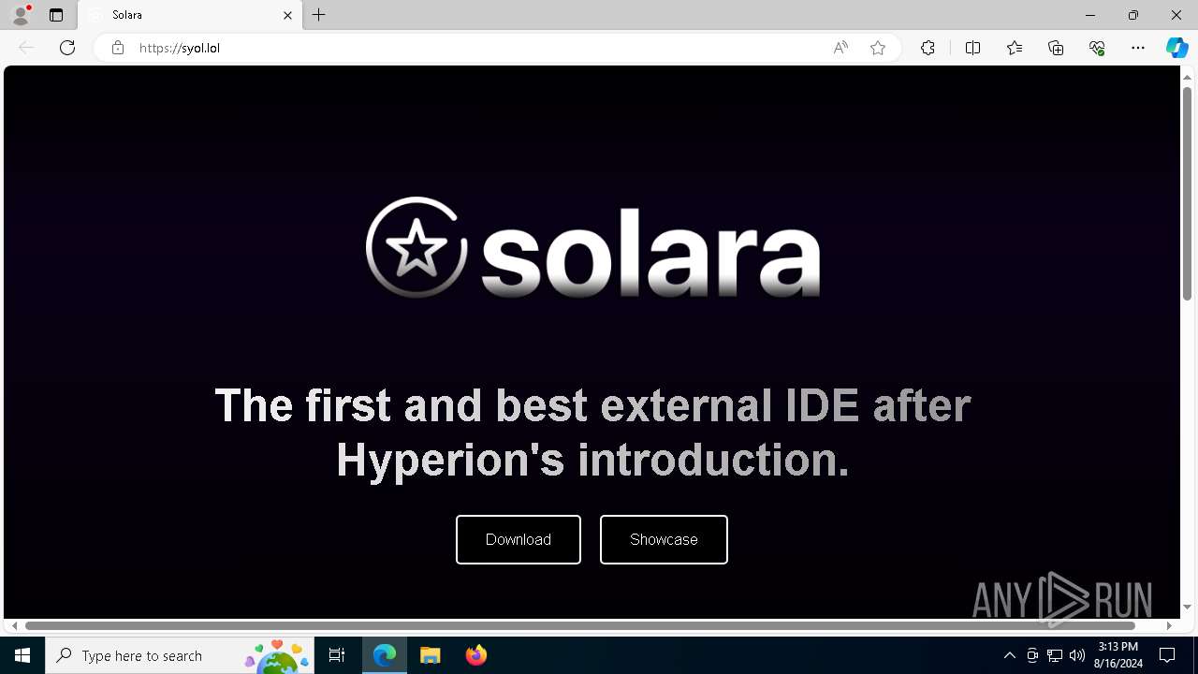Minimize the Edge window
Image resolution: width=1198 pixels, height=674 pixels.
[1090, 15]
